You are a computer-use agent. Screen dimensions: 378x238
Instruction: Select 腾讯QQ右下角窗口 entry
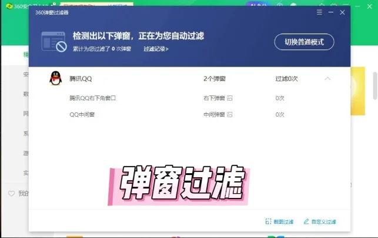coord(92,98)
